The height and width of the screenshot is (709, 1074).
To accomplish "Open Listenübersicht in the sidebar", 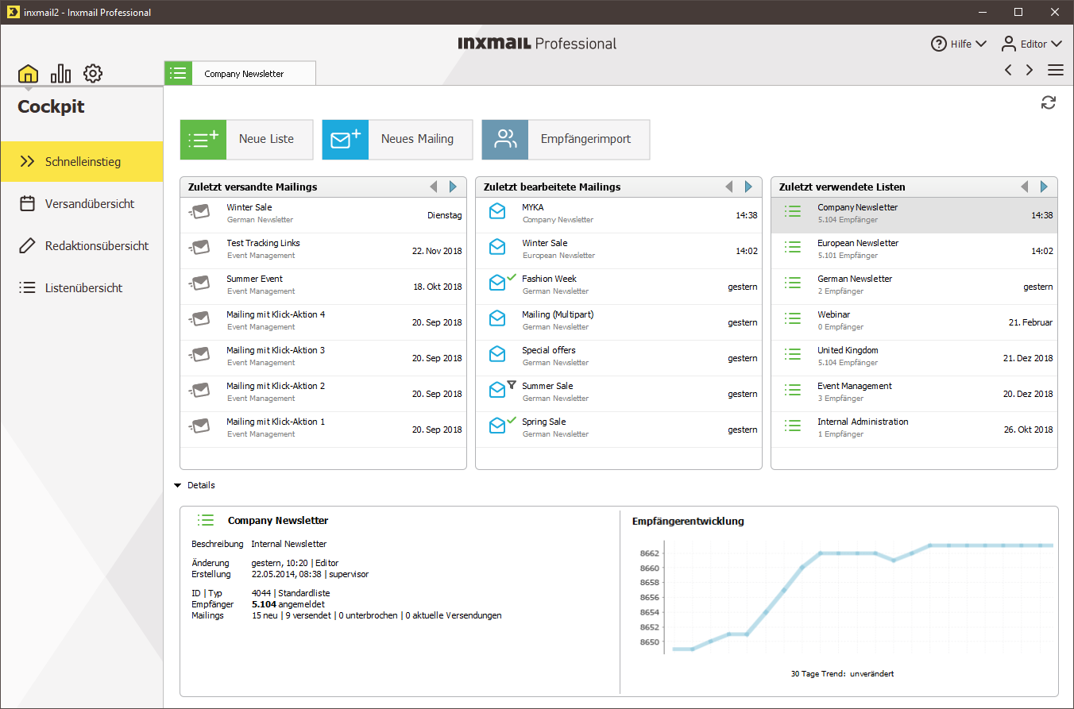I will tap(82, 287).
